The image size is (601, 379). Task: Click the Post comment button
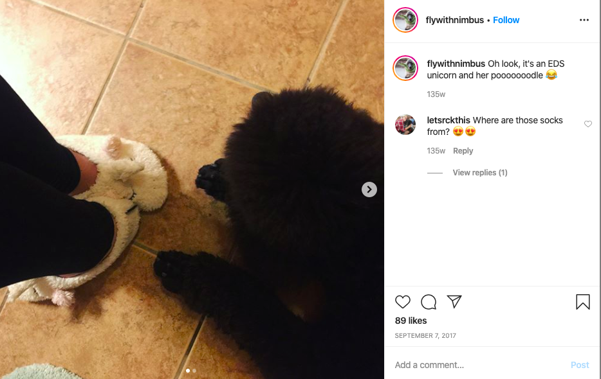[580, 365]
